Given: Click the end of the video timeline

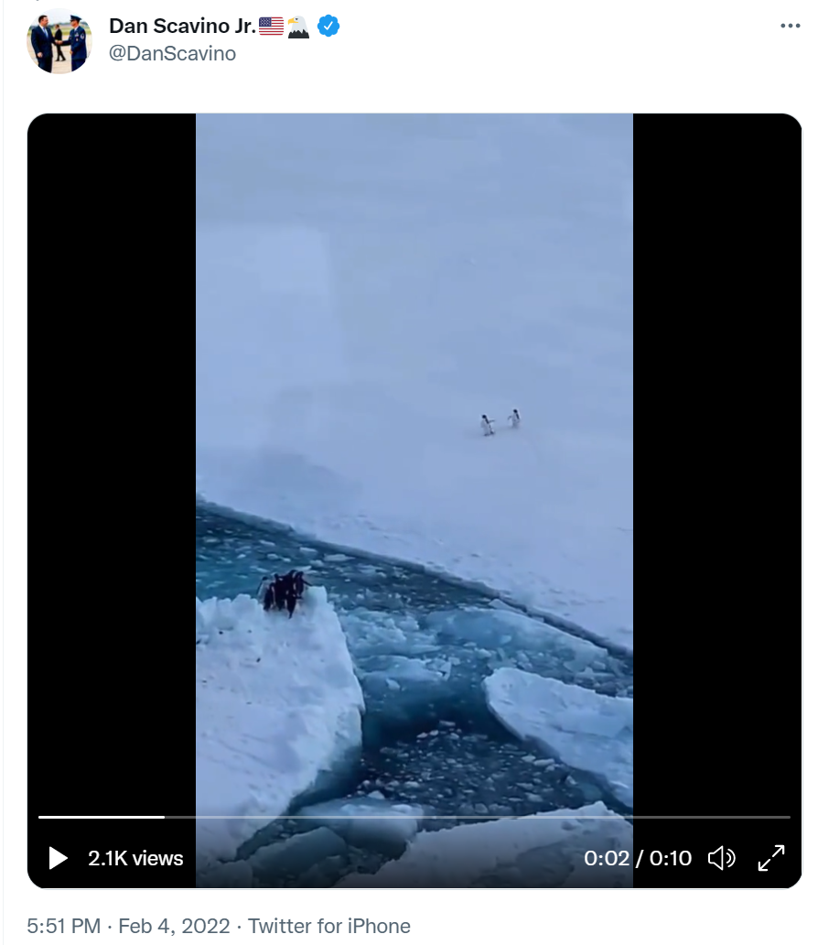Looking at the screenshot, I should coord(788,817).
